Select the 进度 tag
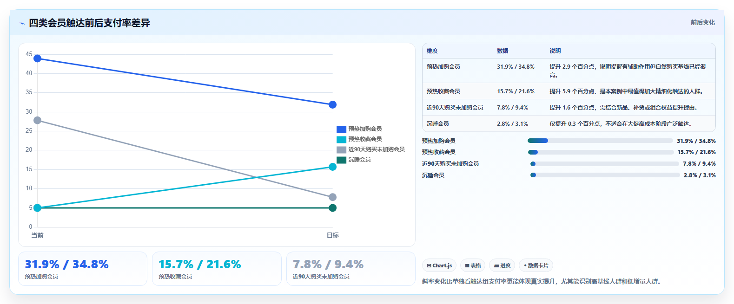This screenshot has height=304, width=734. pos(502,265)
